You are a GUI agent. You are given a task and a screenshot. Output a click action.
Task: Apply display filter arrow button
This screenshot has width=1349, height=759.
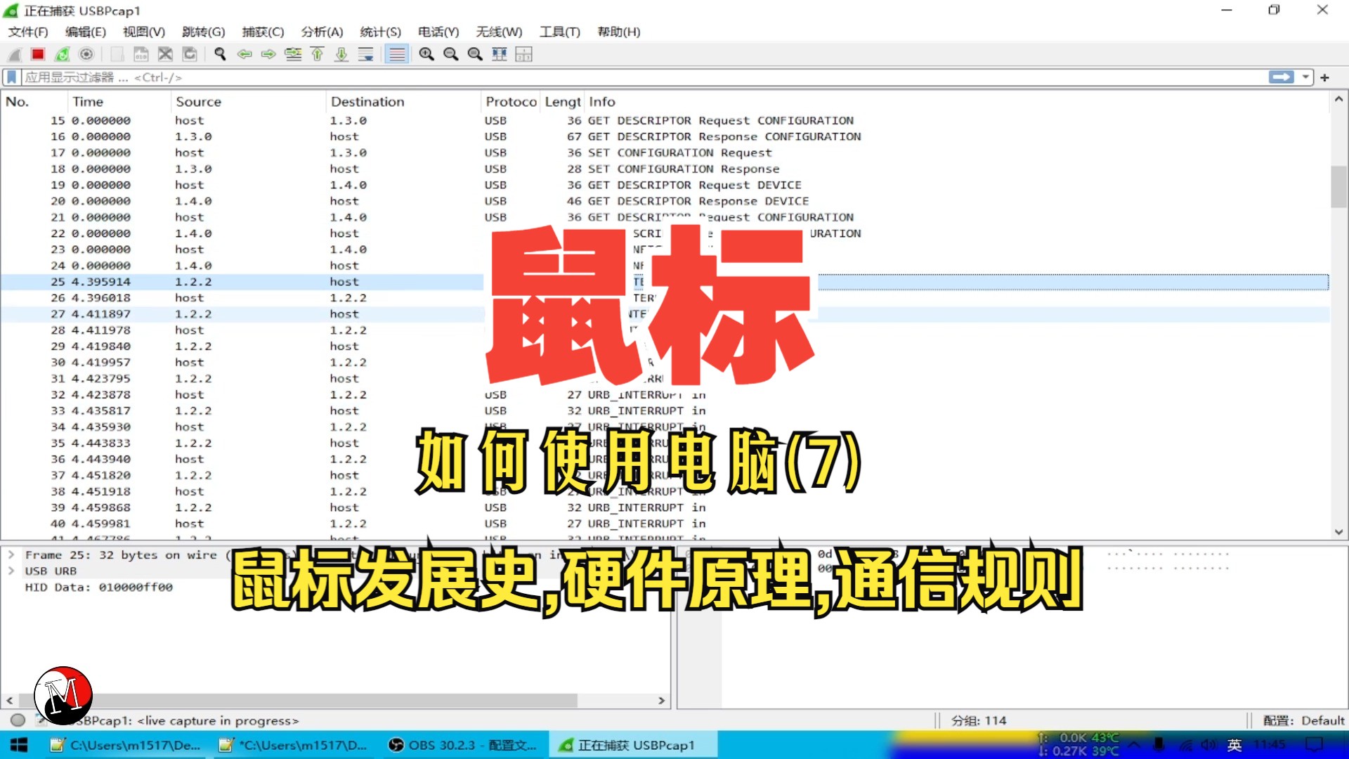1281,77
